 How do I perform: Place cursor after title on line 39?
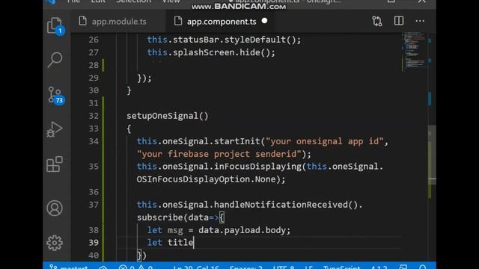point(194,243)
